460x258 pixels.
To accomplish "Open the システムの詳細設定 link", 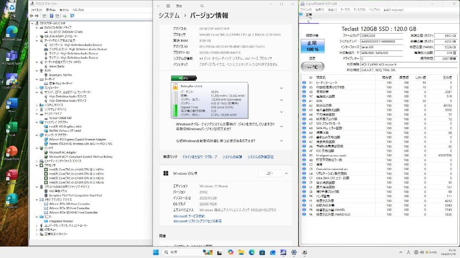I will click(261, 157).
